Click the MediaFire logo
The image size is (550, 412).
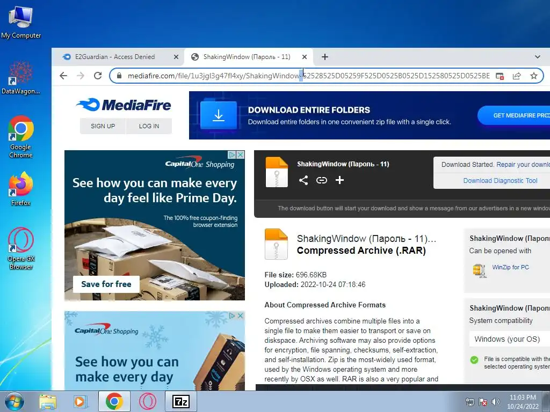point(124,105)
